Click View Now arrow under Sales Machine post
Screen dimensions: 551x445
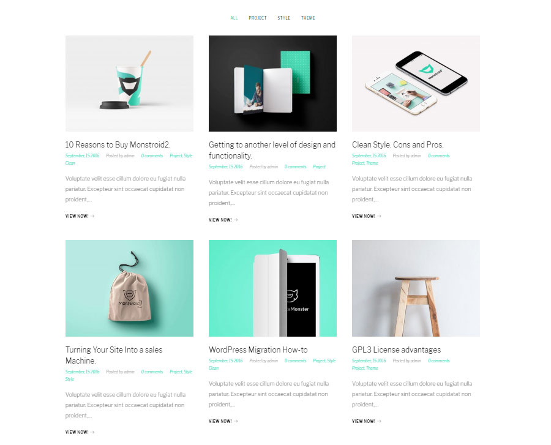92,432
